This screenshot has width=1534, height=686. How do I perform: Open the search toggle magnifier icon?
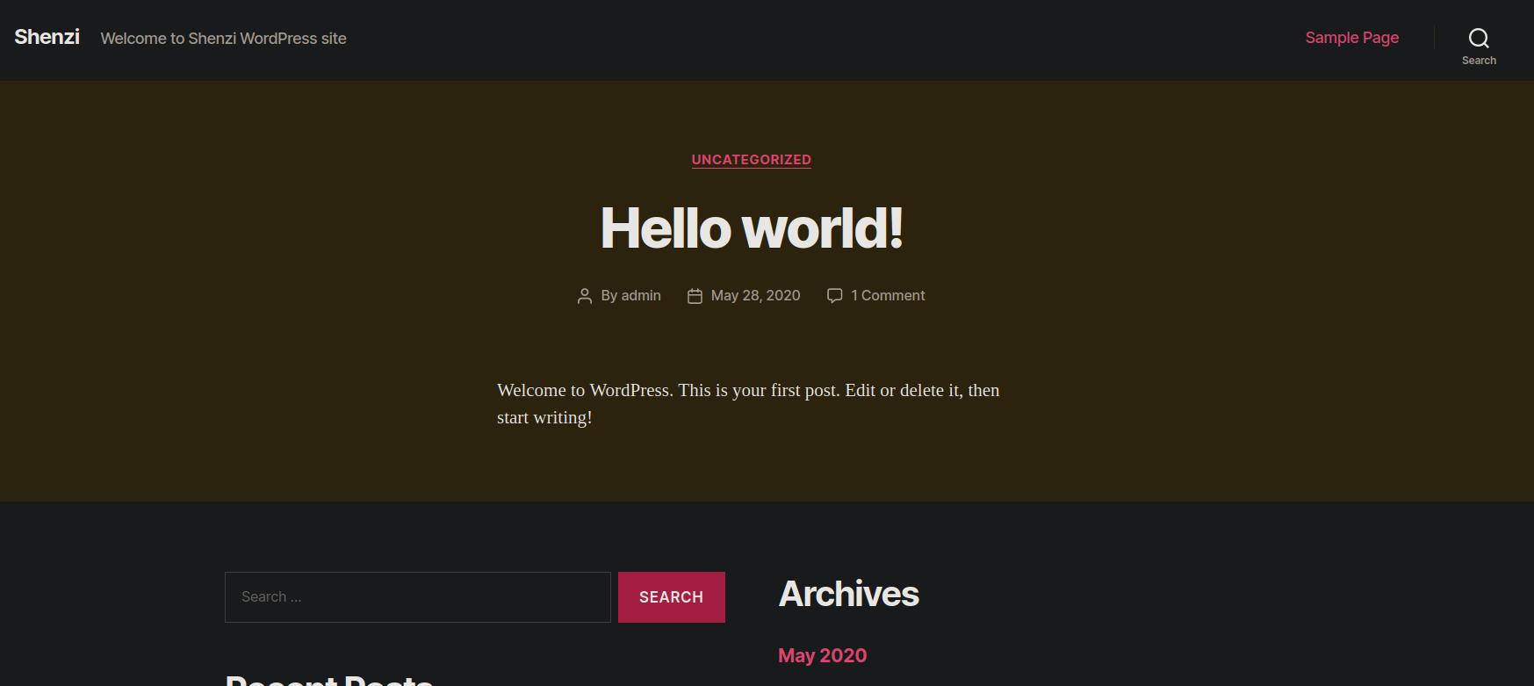[1479, 38]
